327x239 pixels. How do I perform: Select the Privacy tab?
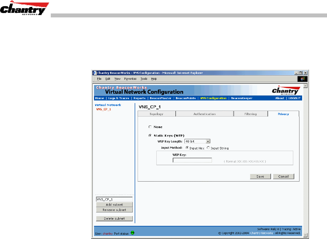(283, 114)
